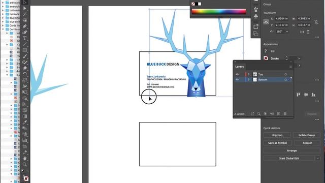Pick a color from the spectrum bar

coord(219,11)
